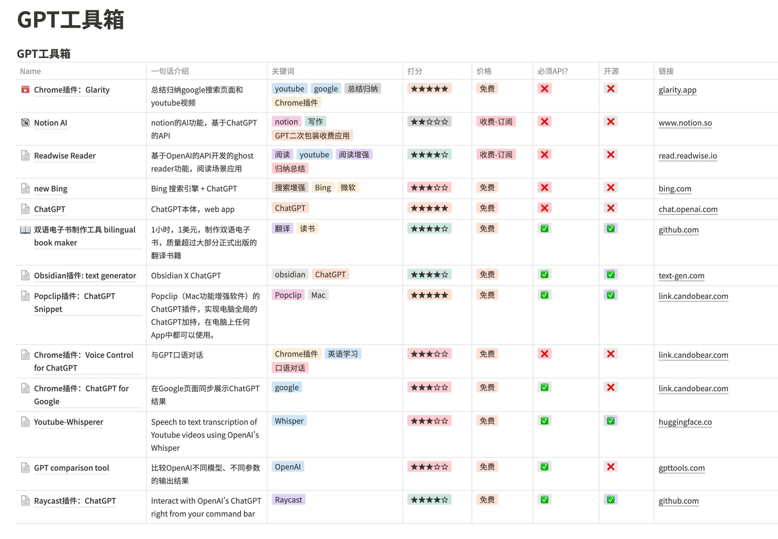Viewport: 778px width, 539px height.
Task: Toggle the 开源 checkmark for Popclip插件 ChatGPT Snippet
Action: click(x=610, y=294)
